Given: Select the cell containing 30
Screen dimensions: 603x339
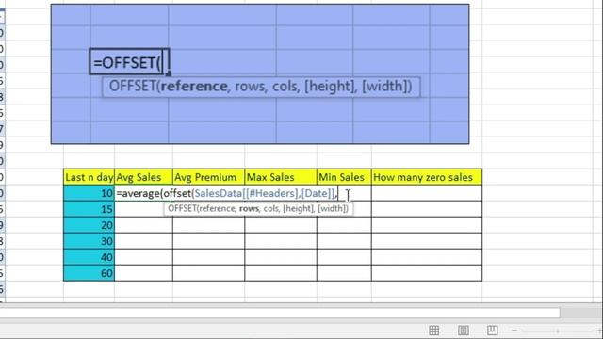Looking at the screenshot, I should (x=89, y=241).
